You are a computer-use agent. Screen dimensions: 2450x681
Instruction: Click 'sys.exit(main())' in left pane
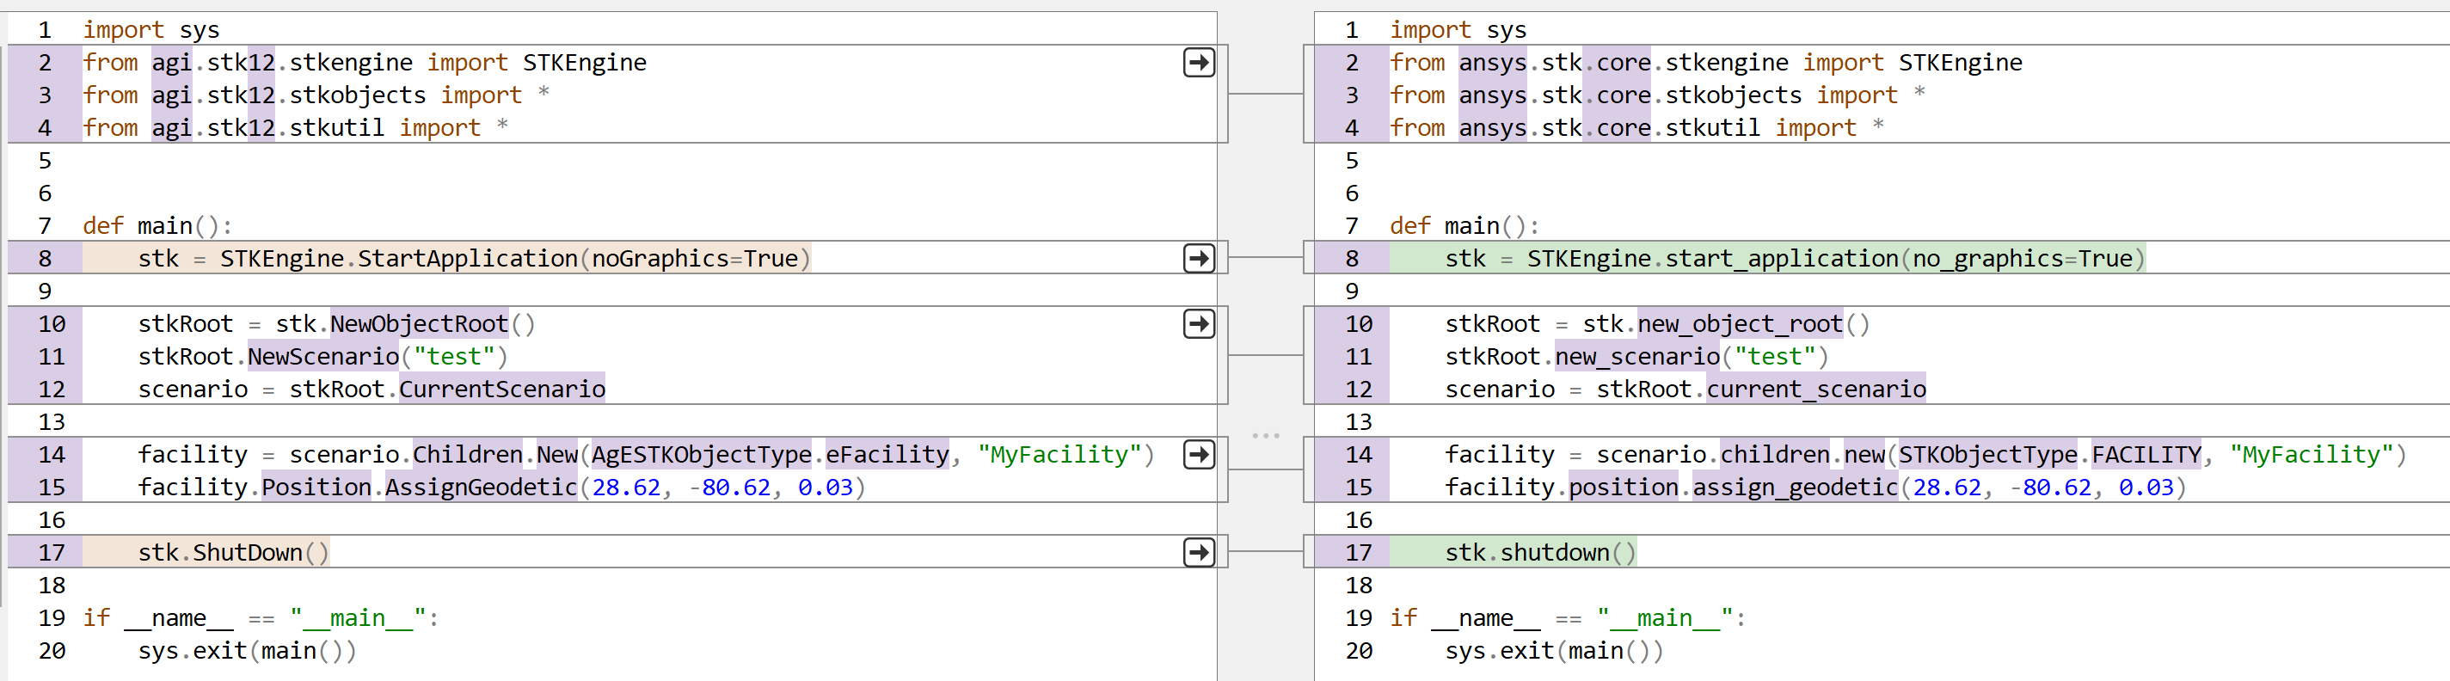pyautogui.click(x=248, y=651)
